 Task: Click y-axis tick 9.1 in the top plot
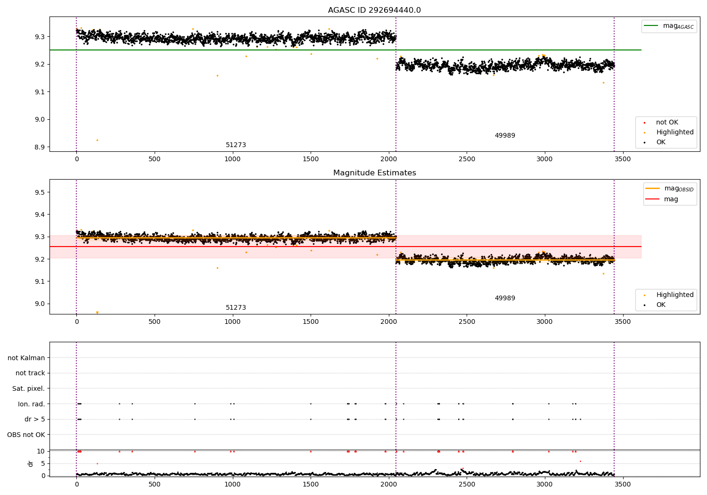[x=39, y=92]
